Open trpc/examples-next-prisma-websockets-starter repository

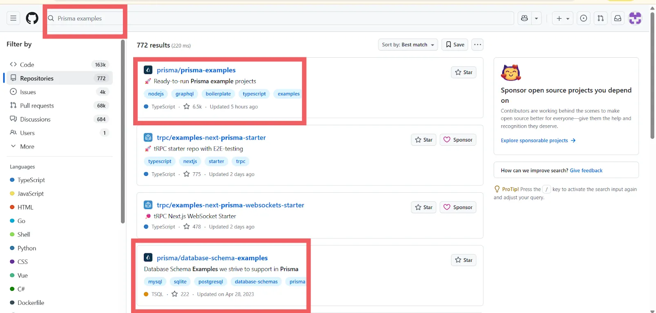[230, 205]
